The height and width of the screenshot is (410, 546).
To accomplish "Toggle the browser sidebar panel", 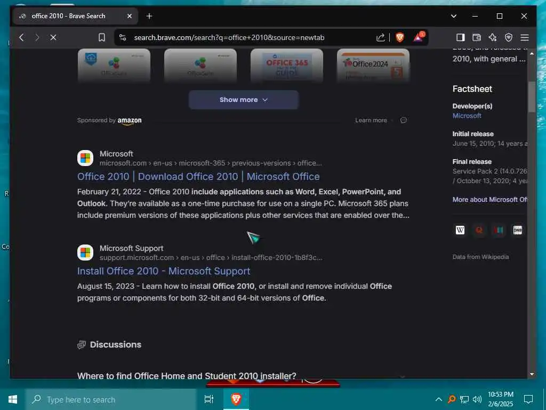I will [x=460, y=37].
